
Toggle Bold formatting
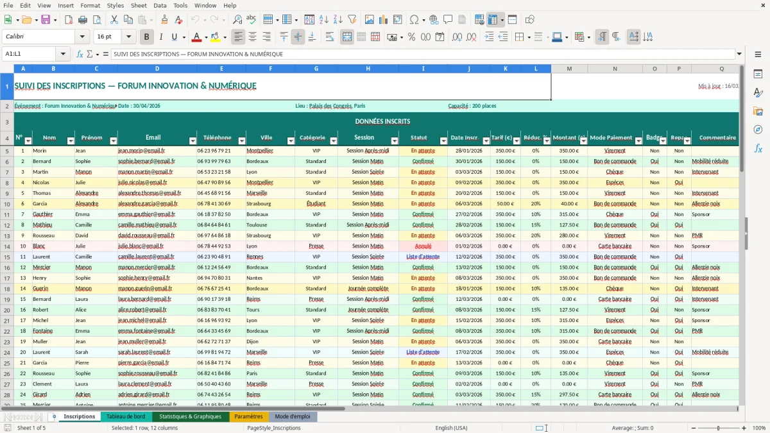pyautogui.click(x=147, y=37)
